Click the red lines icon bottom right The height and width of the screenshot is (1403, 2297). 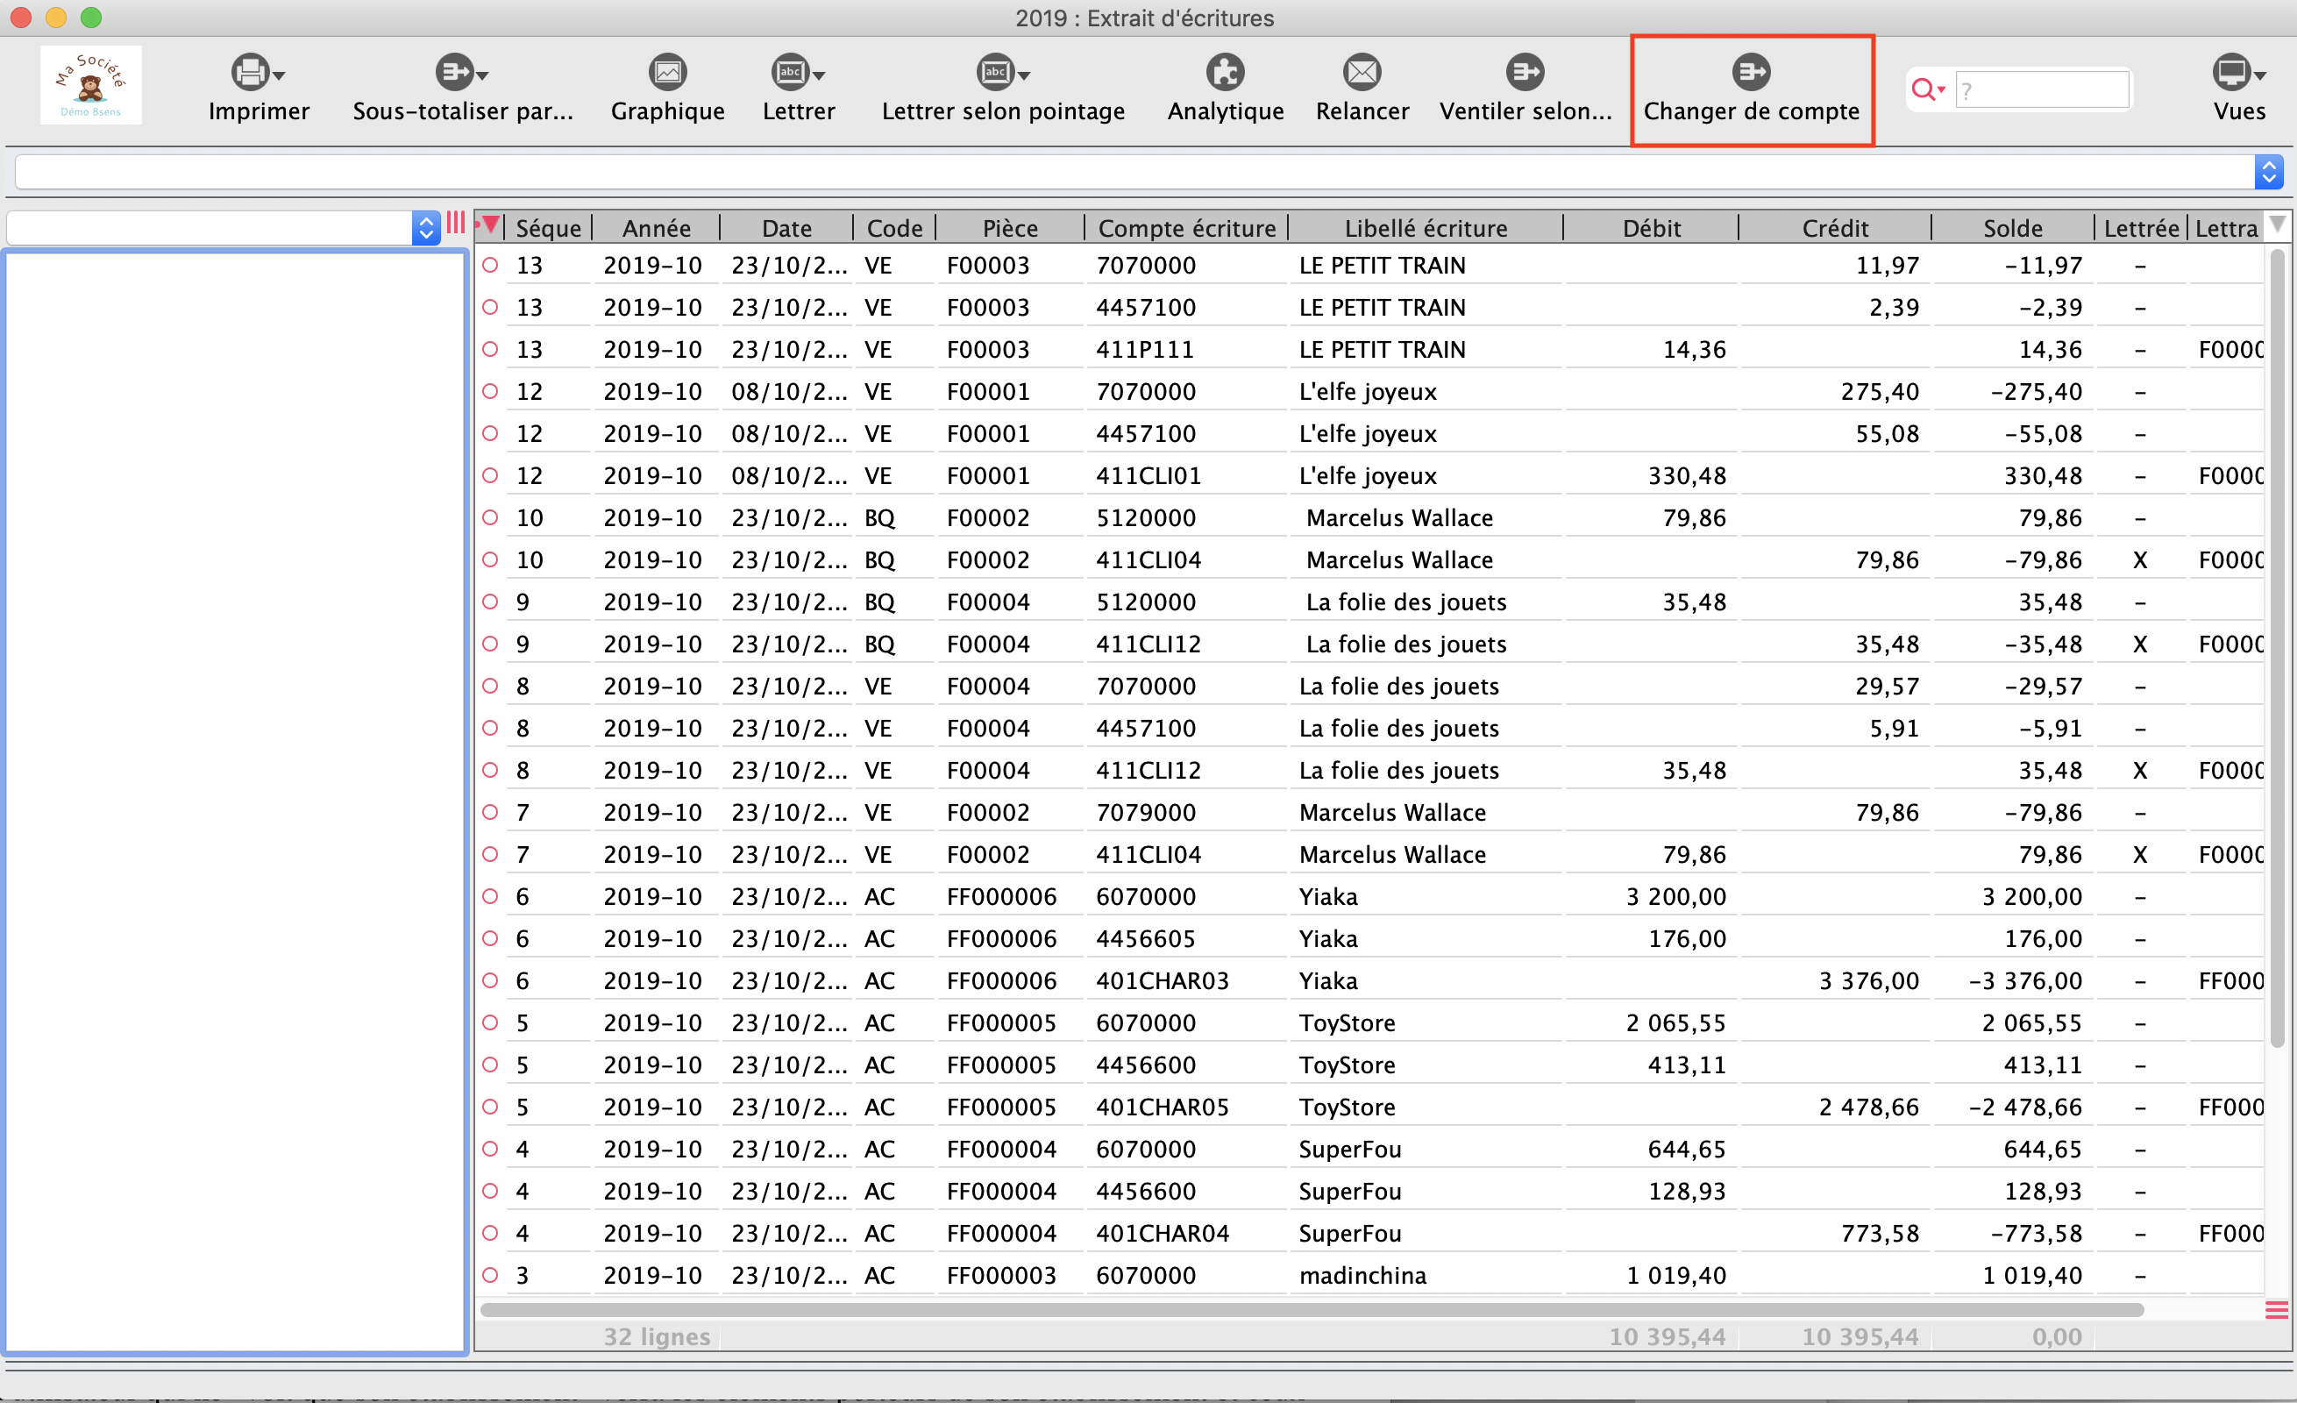point(2277,1310)
